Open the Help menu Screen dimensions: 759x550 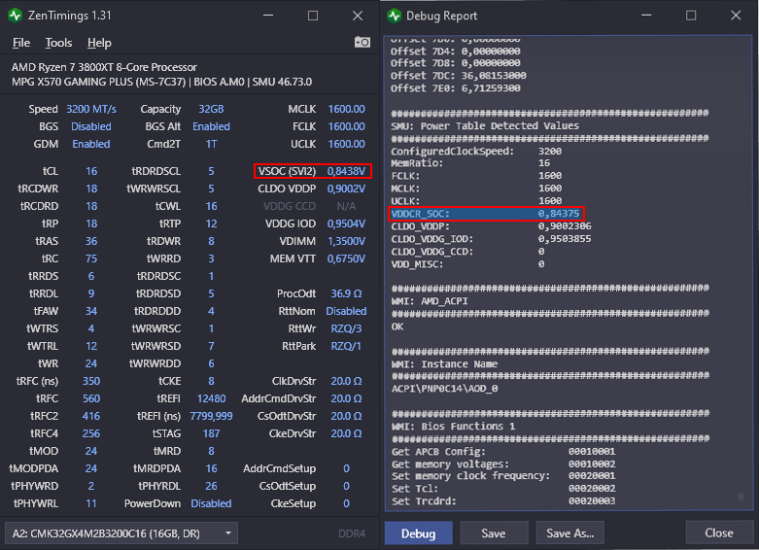99,43
